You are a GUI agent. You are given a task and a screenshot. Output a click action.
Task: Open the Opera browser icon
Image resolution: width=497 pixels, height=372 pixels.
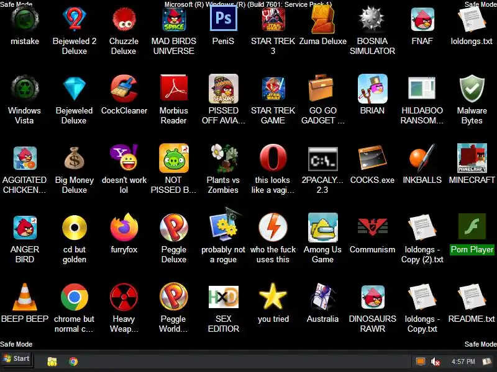coord(273,158)
